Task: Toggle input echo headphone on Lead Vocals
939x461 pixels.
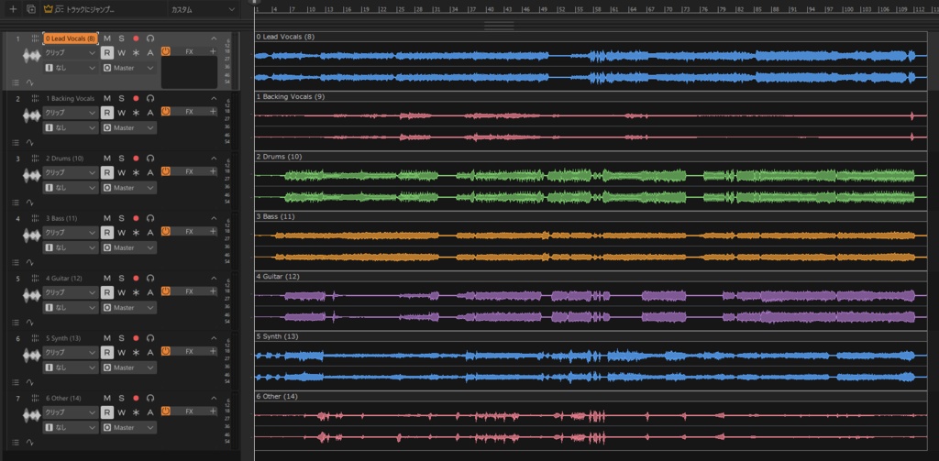Action: point(150,38)
